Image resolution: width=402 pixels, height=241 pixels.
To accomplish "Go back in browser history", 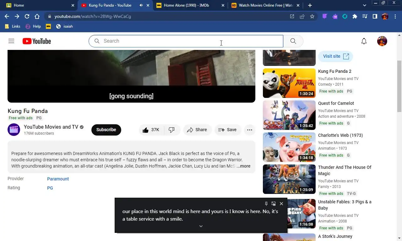I will point(7,16).
